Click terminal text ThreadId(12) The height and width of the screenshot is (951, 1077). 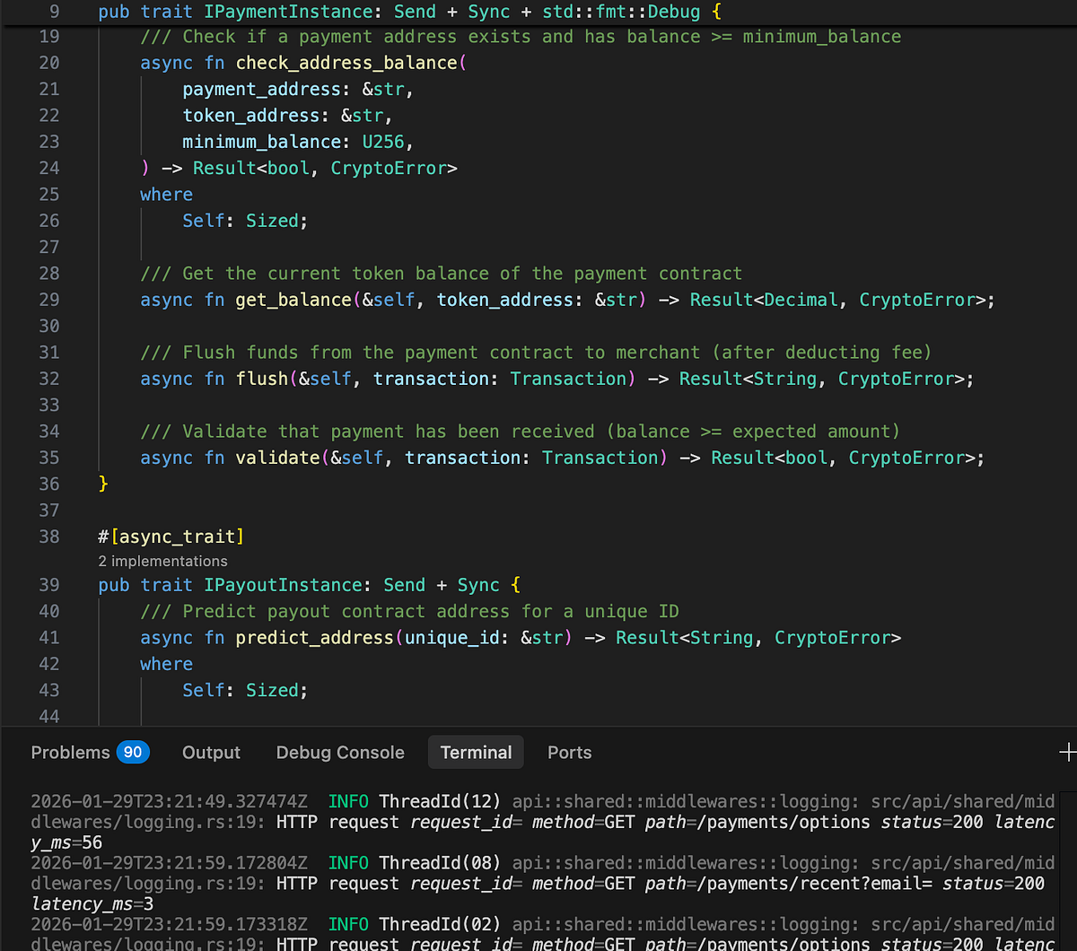(x=439, y=801)
